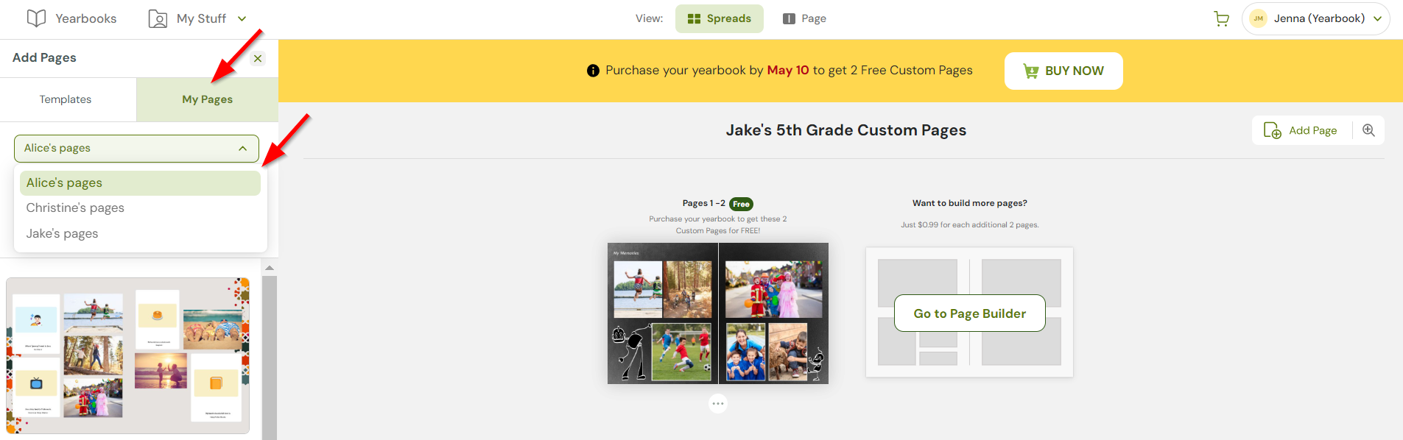Select the Pages 1-2 spread thumbnail
This screenshot has height=440, width=1403.
pyautogui.click(x=717, y=313)
